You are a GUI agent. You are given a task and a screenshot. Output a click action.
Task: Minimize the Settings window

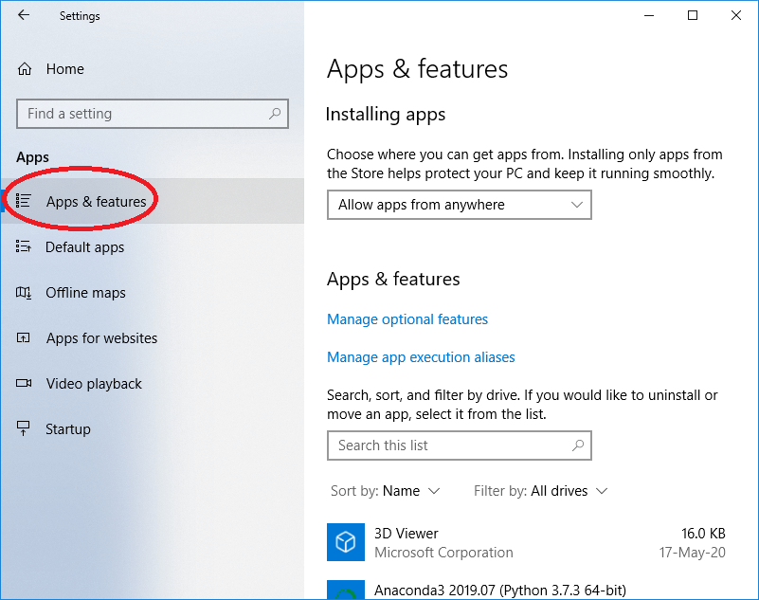pos(649,15)
